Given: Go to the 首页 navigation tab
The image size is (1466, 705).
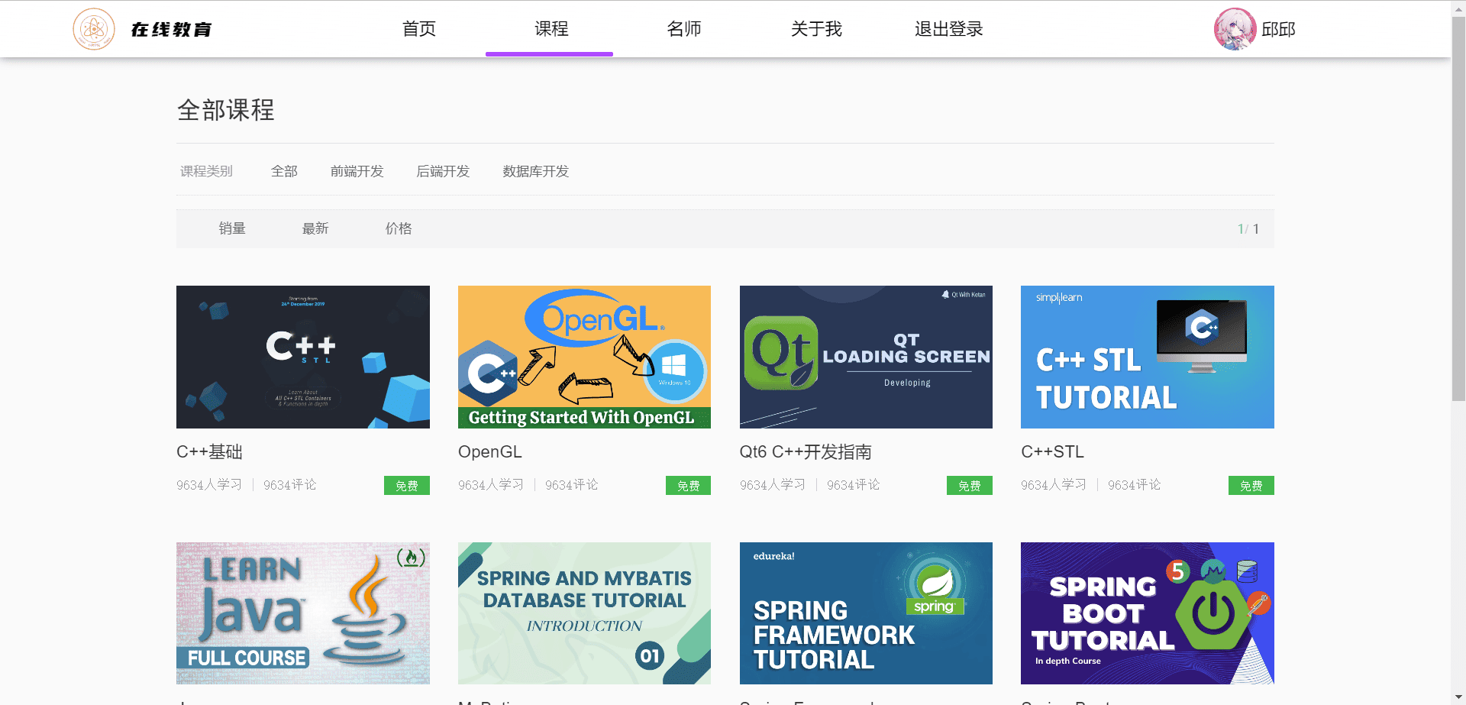Looking at the screenshot, I should click(419, 29).
